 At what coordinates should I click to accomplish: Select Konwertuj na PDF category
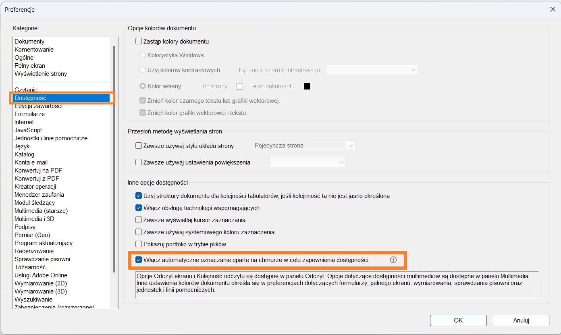coord(38,171)
